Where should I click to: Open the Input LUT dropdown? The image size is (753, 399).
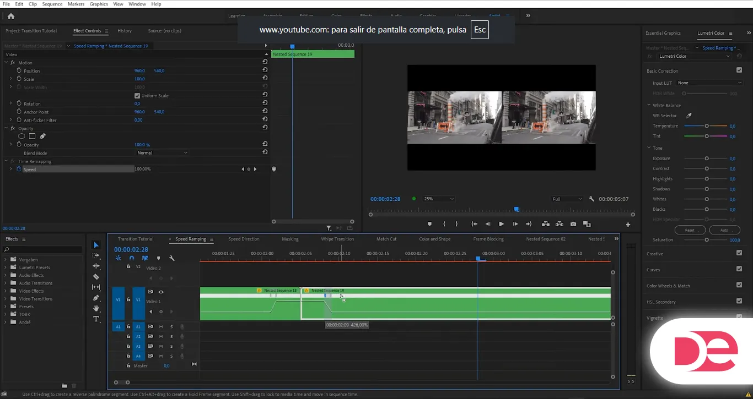(x=709, y=83)
